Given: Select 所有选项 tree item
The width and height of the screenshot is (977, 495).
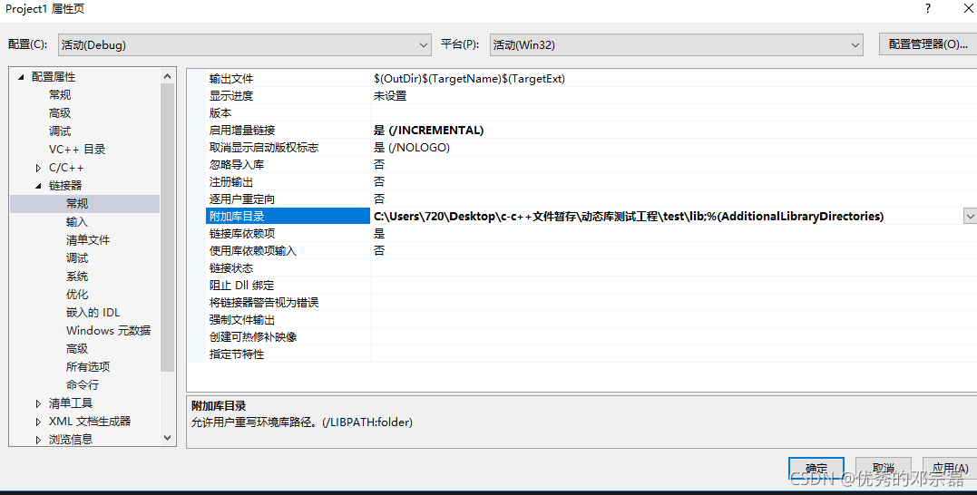Looking at the screenshot, I should pyautogui.click(x=88, y=367).
